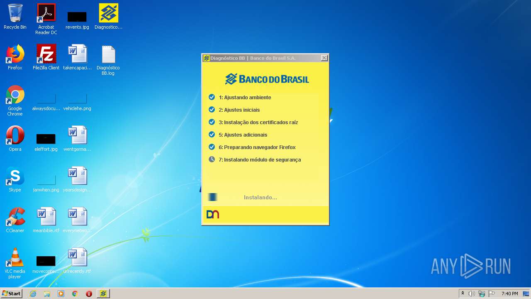Click the Banco do Brasil logo
This screenshot has width=531, height=299.
(267, 79)
